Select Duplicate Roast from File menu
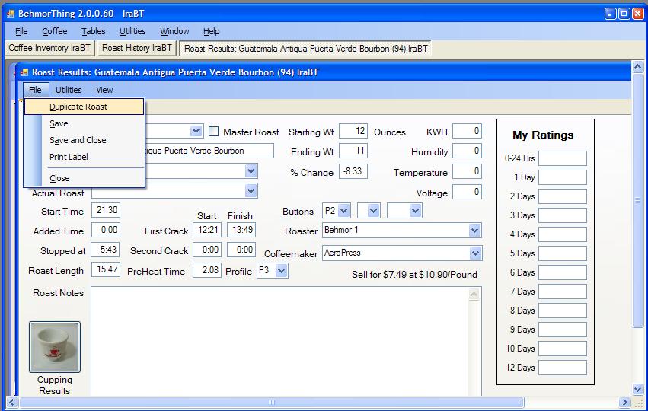The width and height of the screenshot is (648, 411). (78, 107)
